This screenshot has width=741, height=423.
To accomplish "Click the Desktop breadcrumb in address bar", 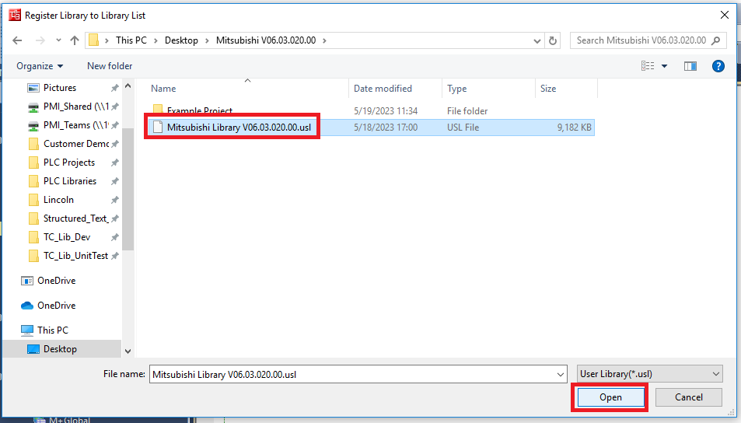I will [181, 40].
